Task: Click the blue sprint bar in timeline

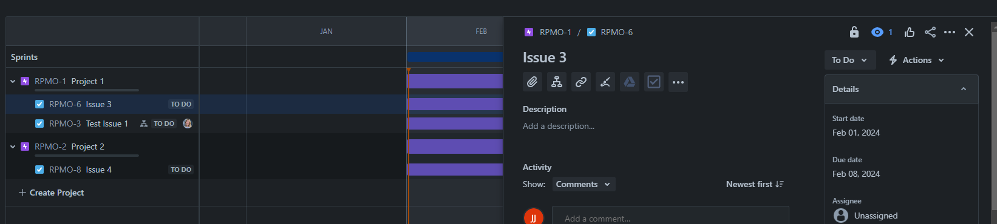Action: (x=455, y=57)
